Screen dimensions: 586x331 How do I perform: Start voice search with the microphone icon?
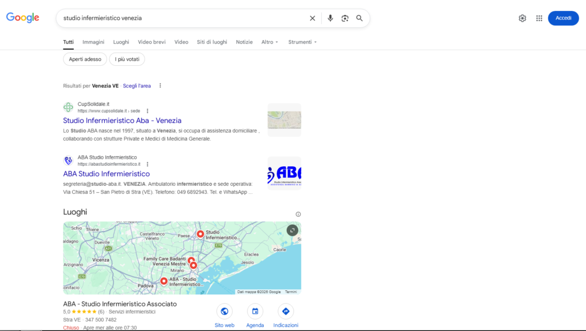point(330,18)
